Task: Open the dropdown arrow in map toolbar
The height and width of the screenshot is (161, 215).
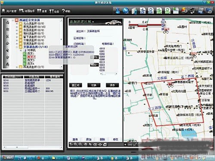Action: [125, 145]
